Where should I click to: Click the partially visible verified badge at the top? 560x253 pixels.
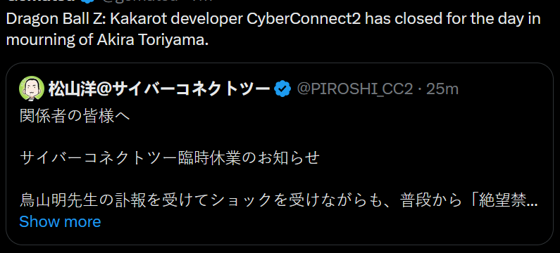(88, 1)
